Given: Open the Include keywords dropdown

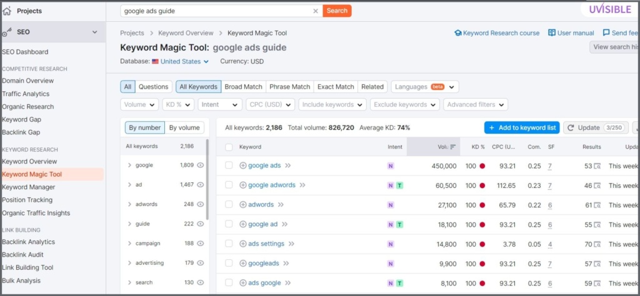Looking at the screenshot, I should coord(332,104).
